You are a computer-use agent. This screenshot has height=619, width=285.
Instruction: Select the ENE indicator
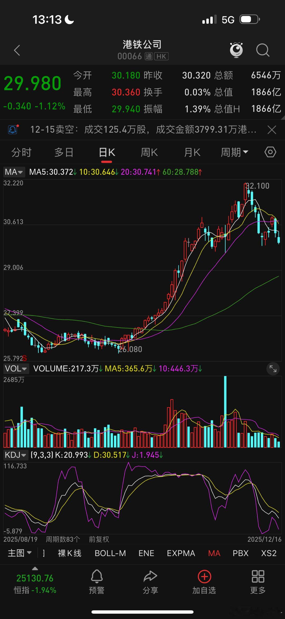146,553
